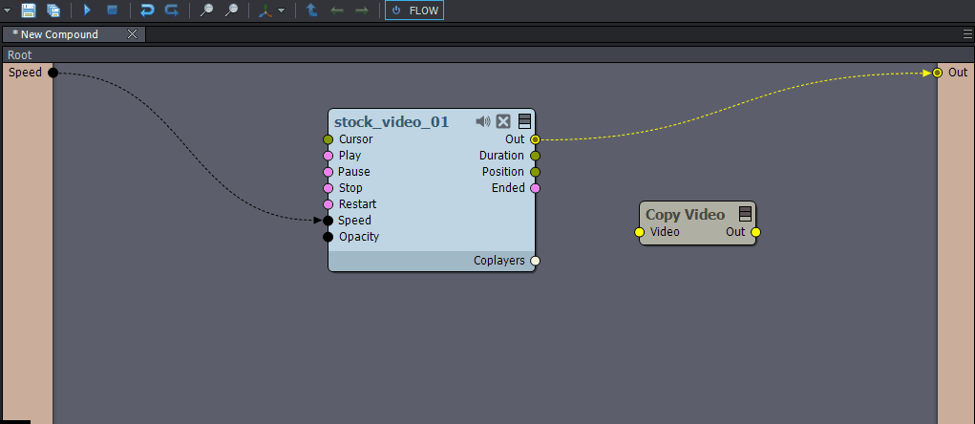
Task: Click the Undo arrow icon
Action: 147,10
